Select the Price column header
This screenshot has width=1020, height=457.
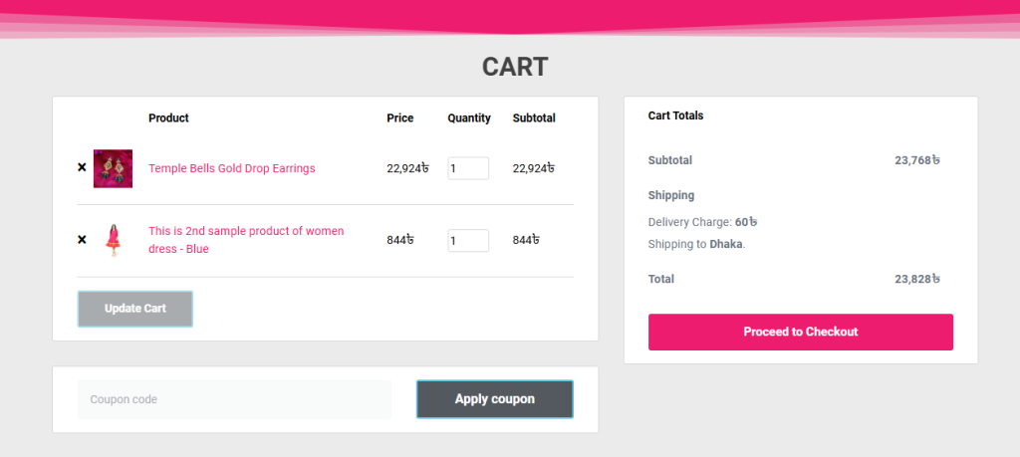pyautogui.click(x=399, y=117)
